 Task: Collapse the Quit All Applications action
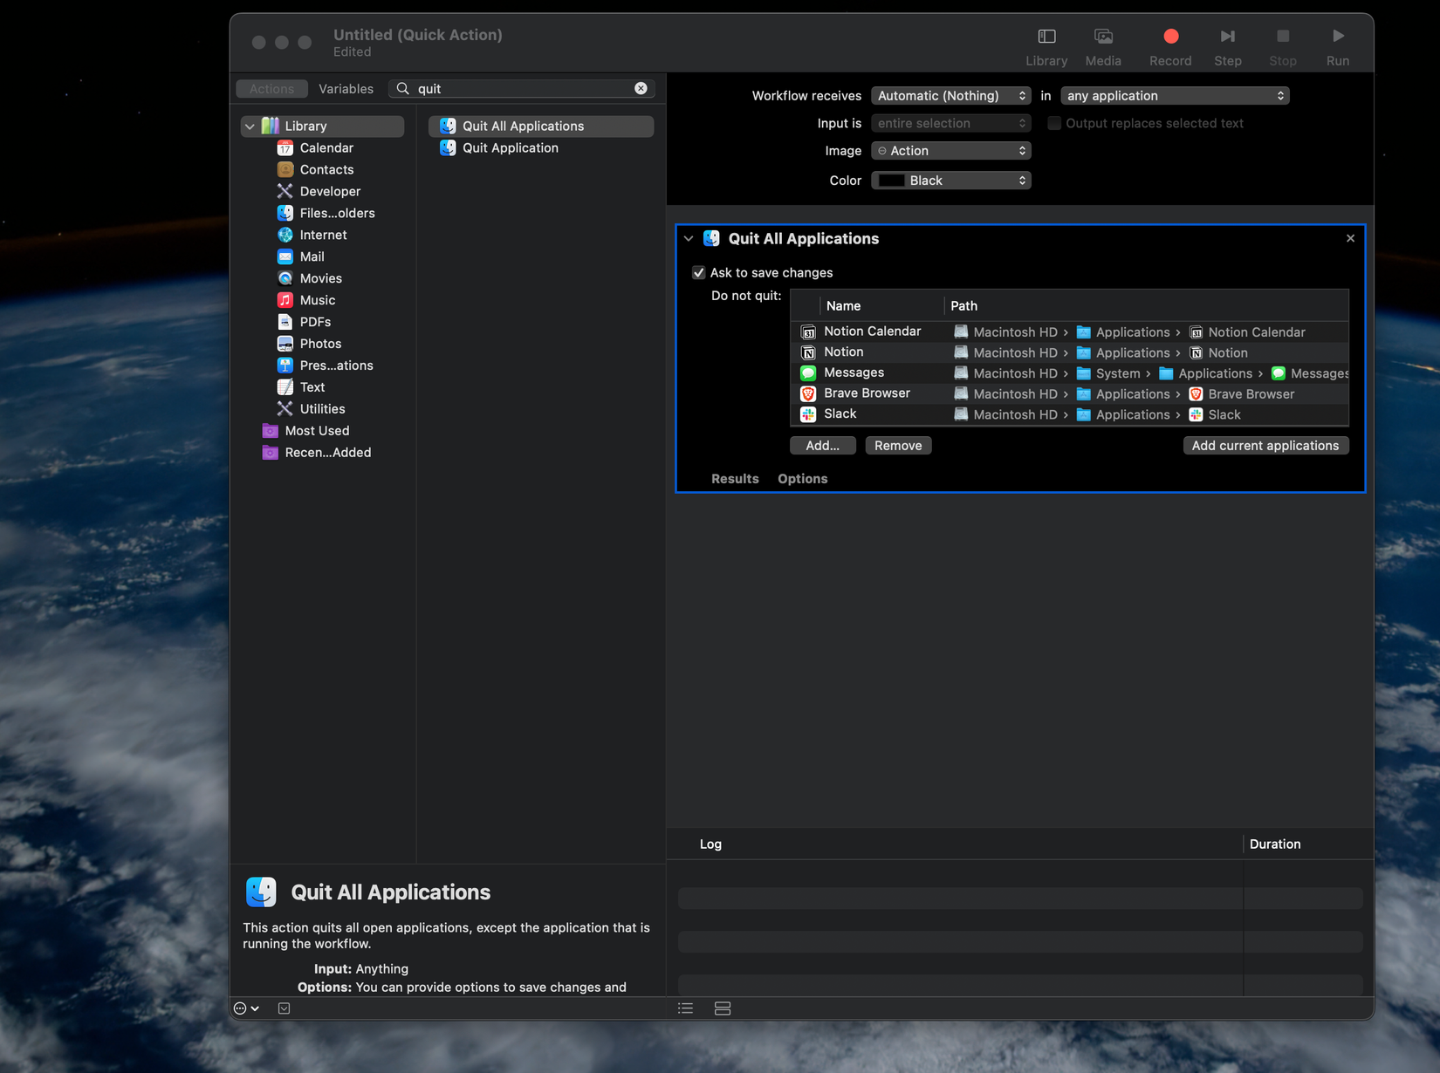[689, 238]
